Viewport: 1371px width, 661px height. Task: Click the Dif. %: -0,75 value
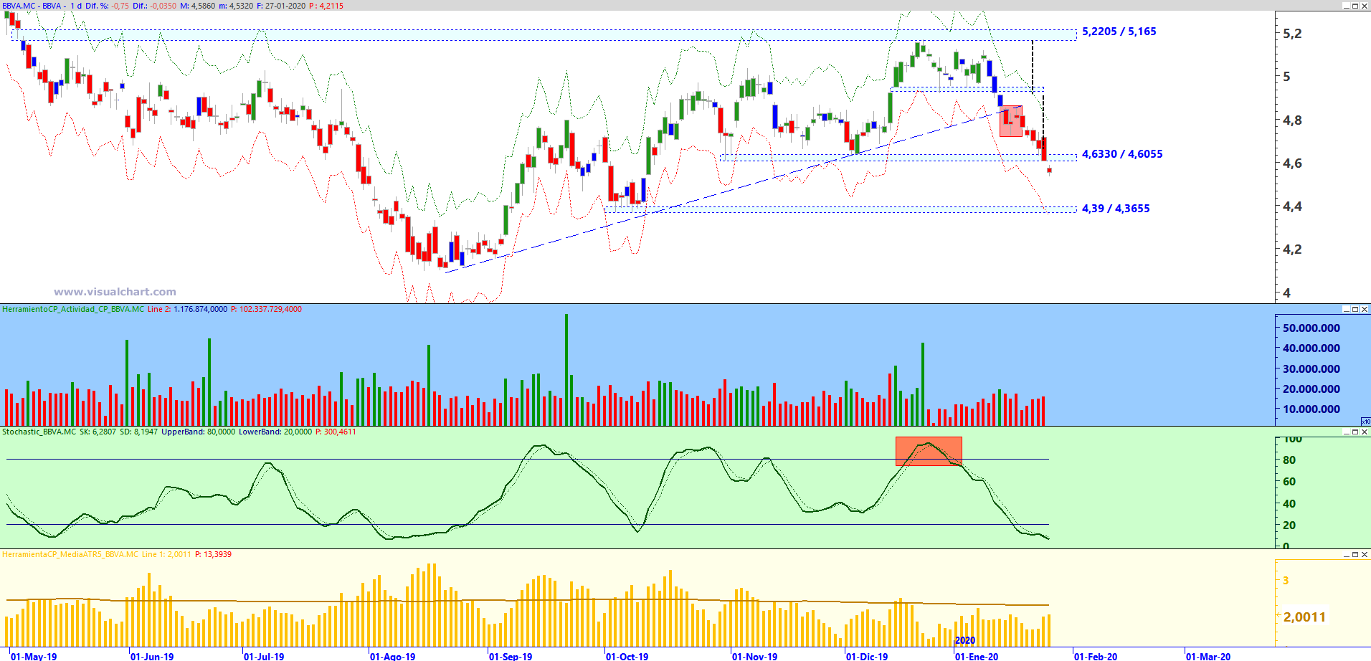tap(108, 6)
